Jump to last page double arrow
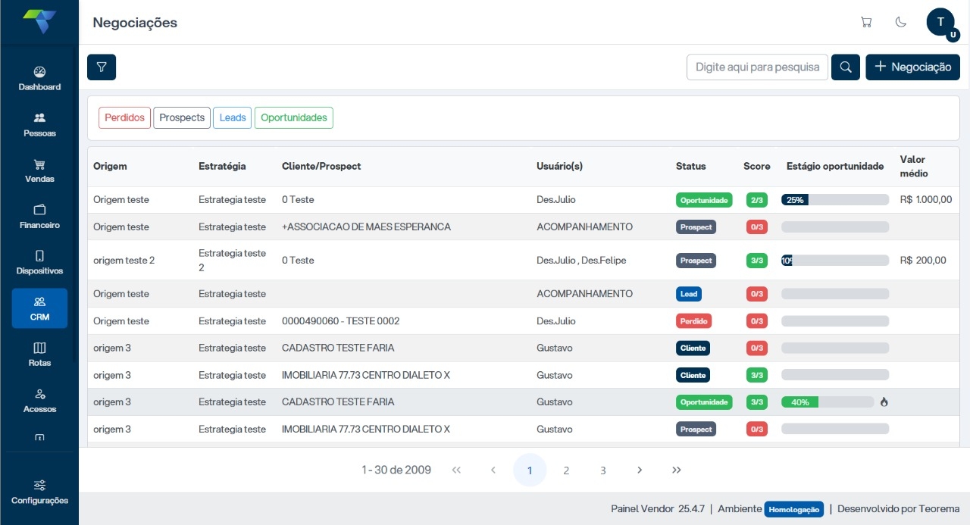The image size is (970, 525). click(677, 470)
